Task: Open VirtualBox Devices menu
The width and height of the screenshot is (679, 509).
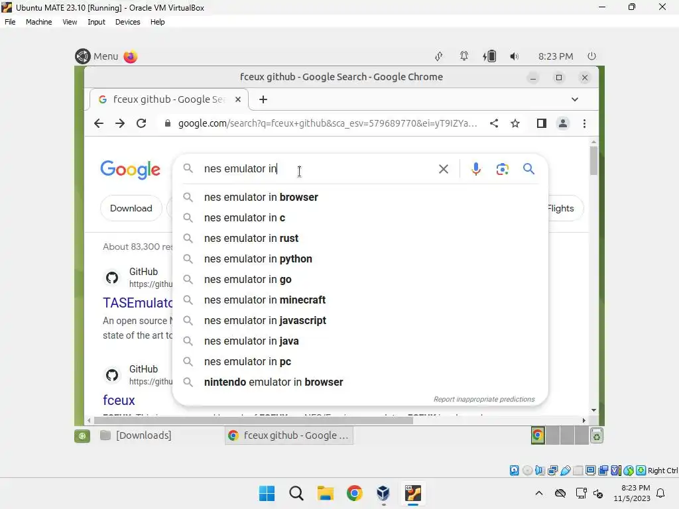Action: [x=128, y=22]
